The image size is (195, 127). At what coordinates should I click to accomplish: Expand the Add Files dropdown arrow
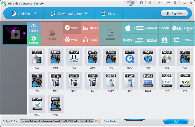click(x=36, y=13)
